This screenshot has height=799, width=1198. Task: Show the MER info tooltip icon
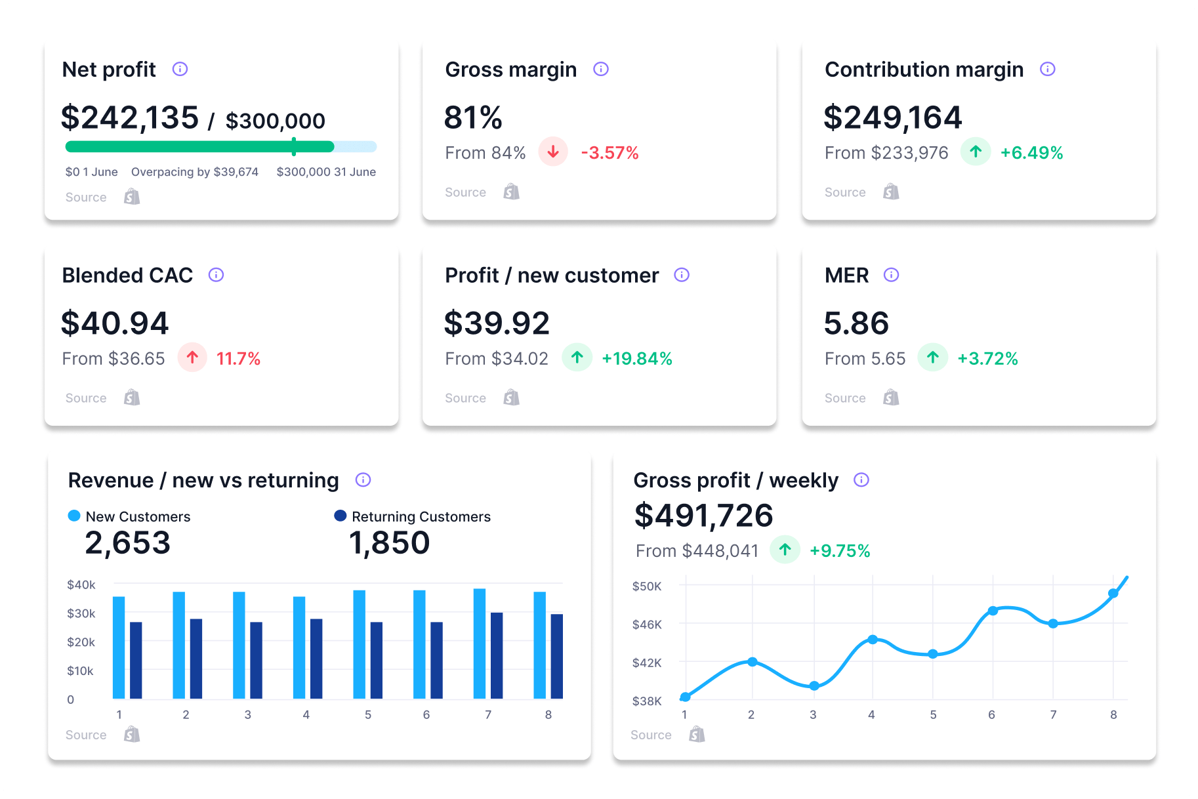(x=891, y=275)
